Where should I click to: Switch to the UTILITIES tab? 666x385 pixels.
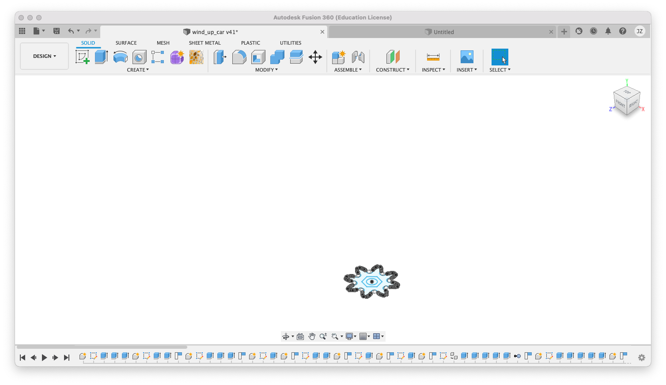(291, 43)
